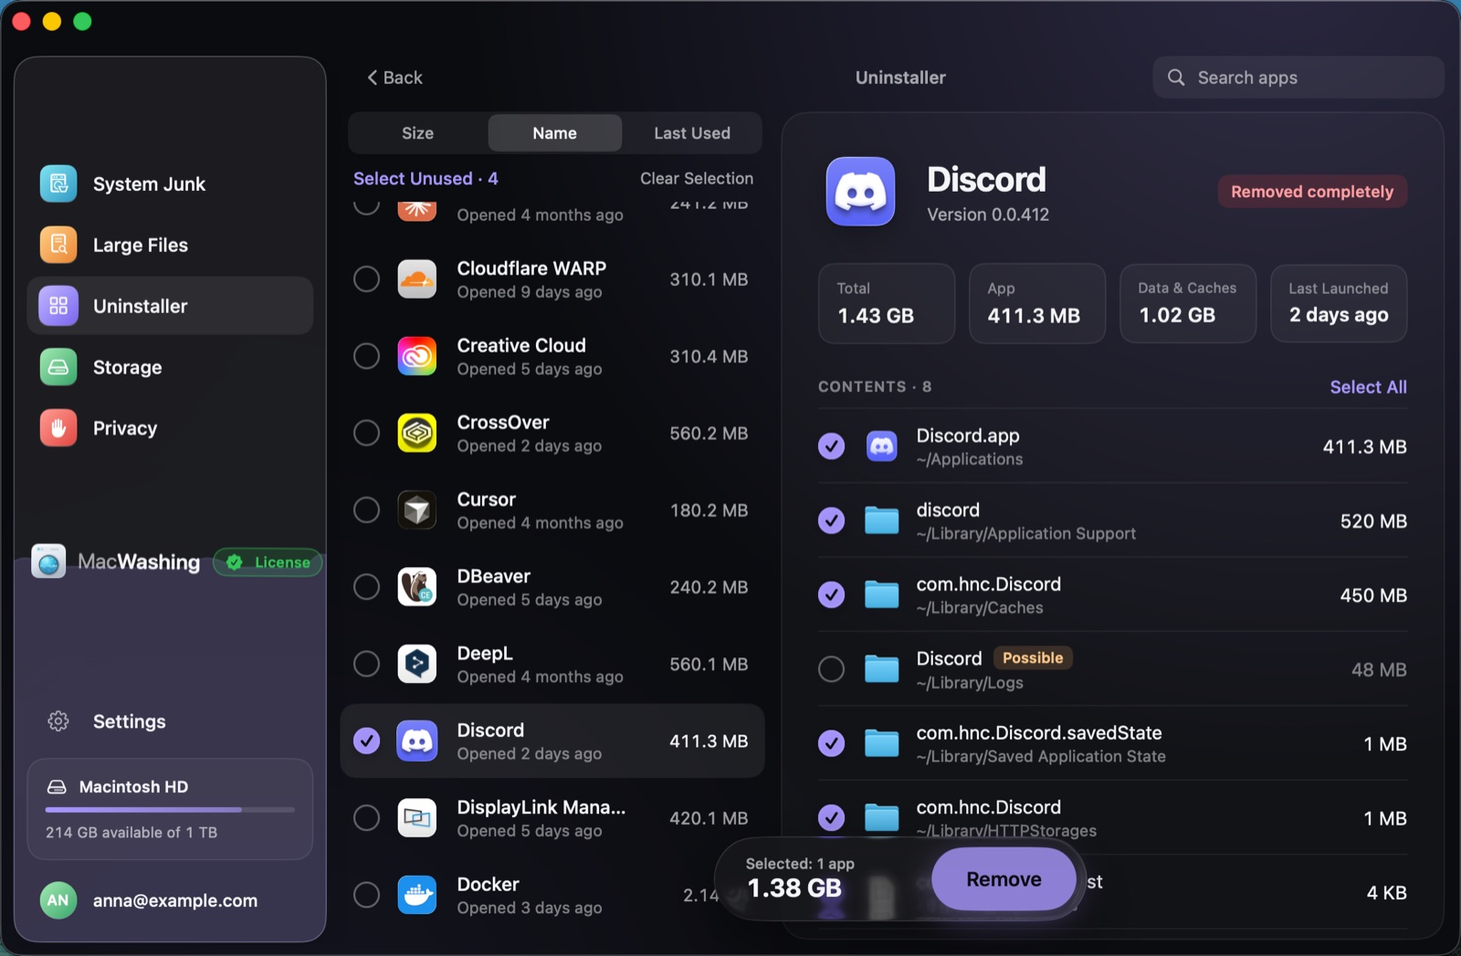Open the Removed completely mode selector
The width and height of the screenshot is (1461, 956).
point(1312,192)
